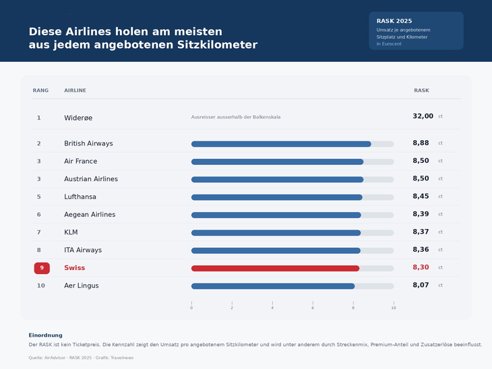The image size is (492, 369).
Task: Click the Quelle AirAdvisor source line
Action: pyautogui.click(x=81, y=358)
